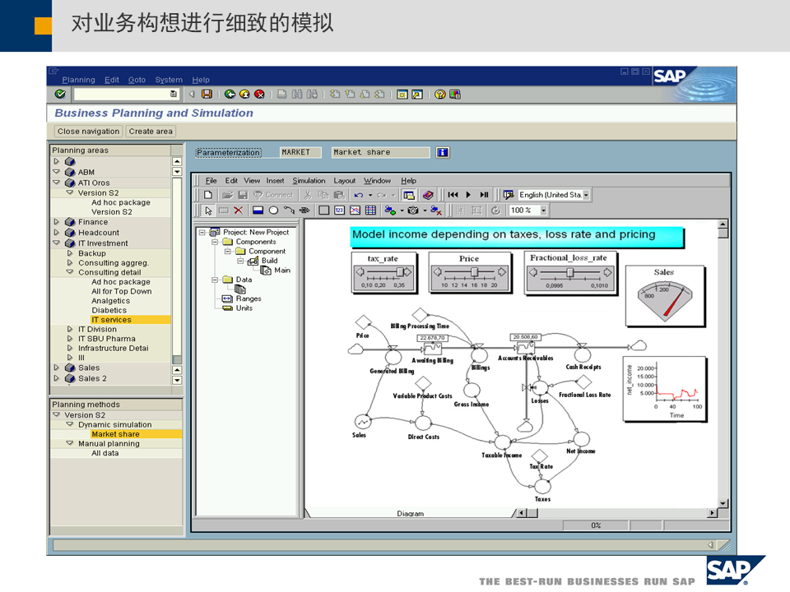Expand the Backup node
Viewport: 790px width, 592px height.
[70, 253]
